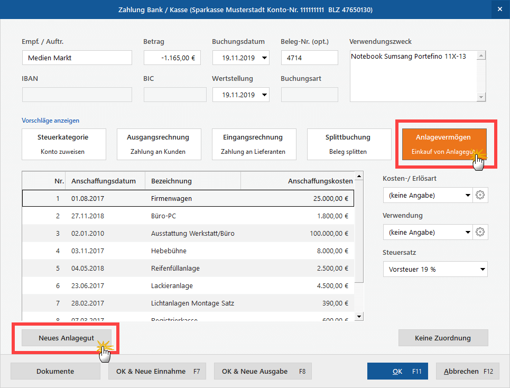
Task: Close the Zahlung Bank / Kasse dialog
Action: (499, 9)
